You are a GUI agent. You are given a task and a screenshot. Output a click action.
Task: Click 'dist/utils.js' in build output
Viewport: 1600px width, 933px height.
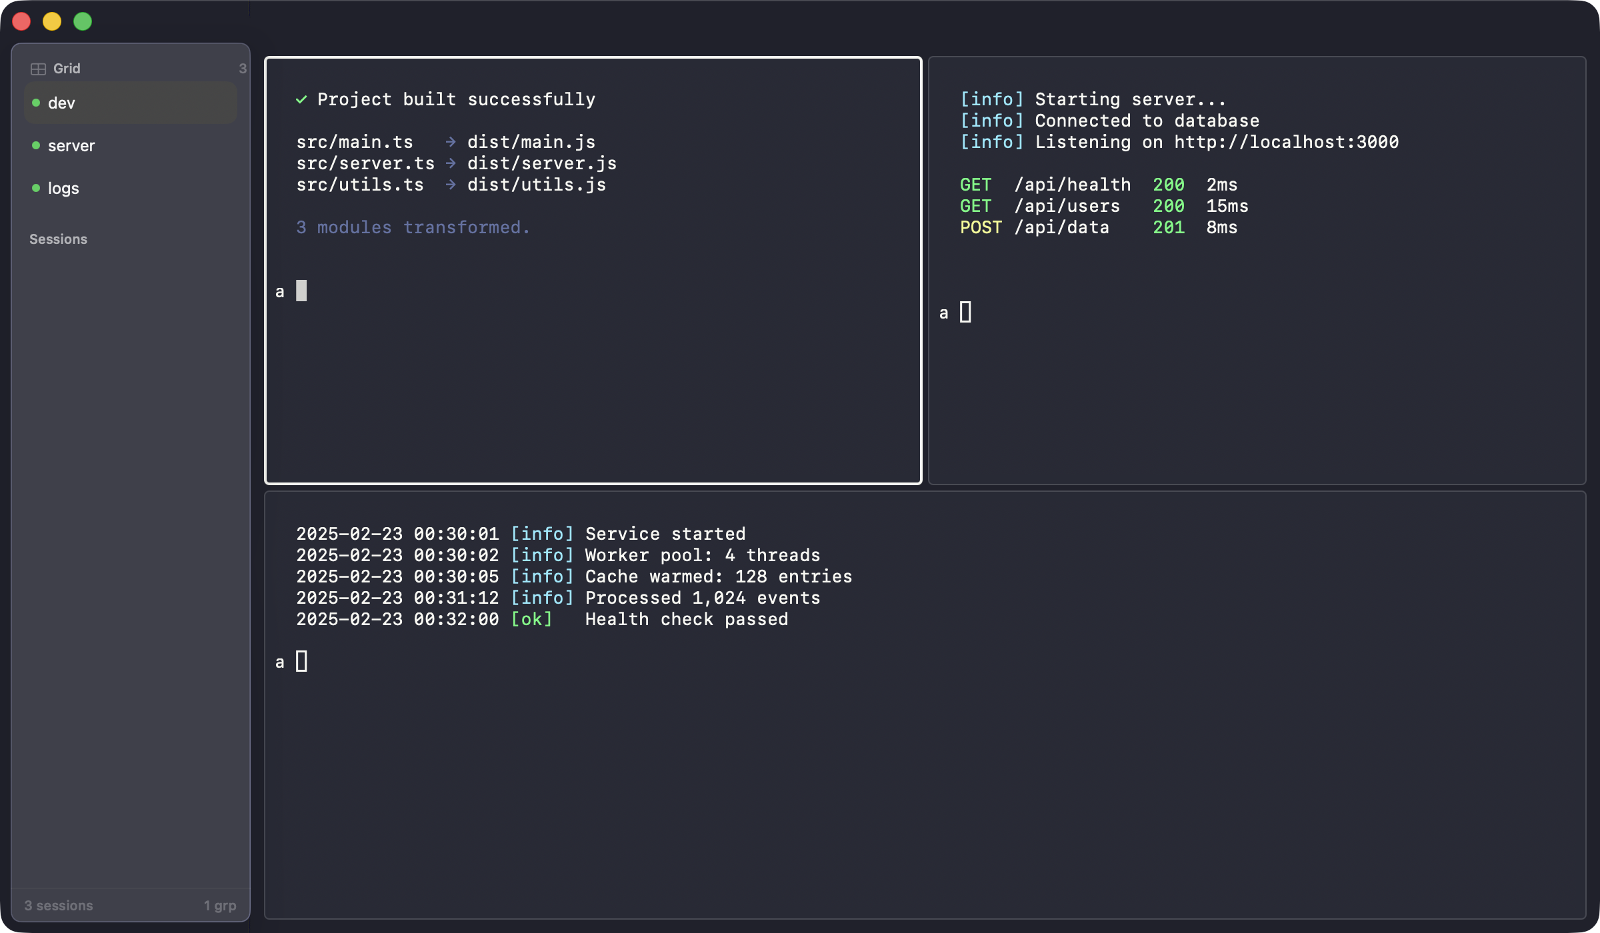pos(537,185)
